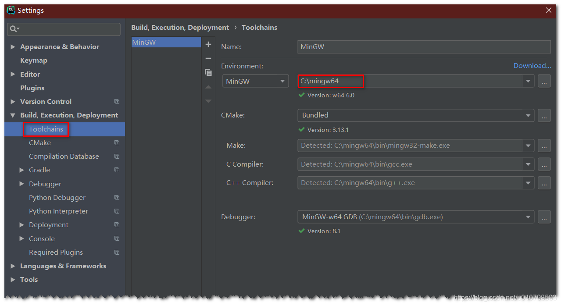Click project-level icon beside Console
Viewport: 561px width, 306px height.
click(x=117, y=239)
